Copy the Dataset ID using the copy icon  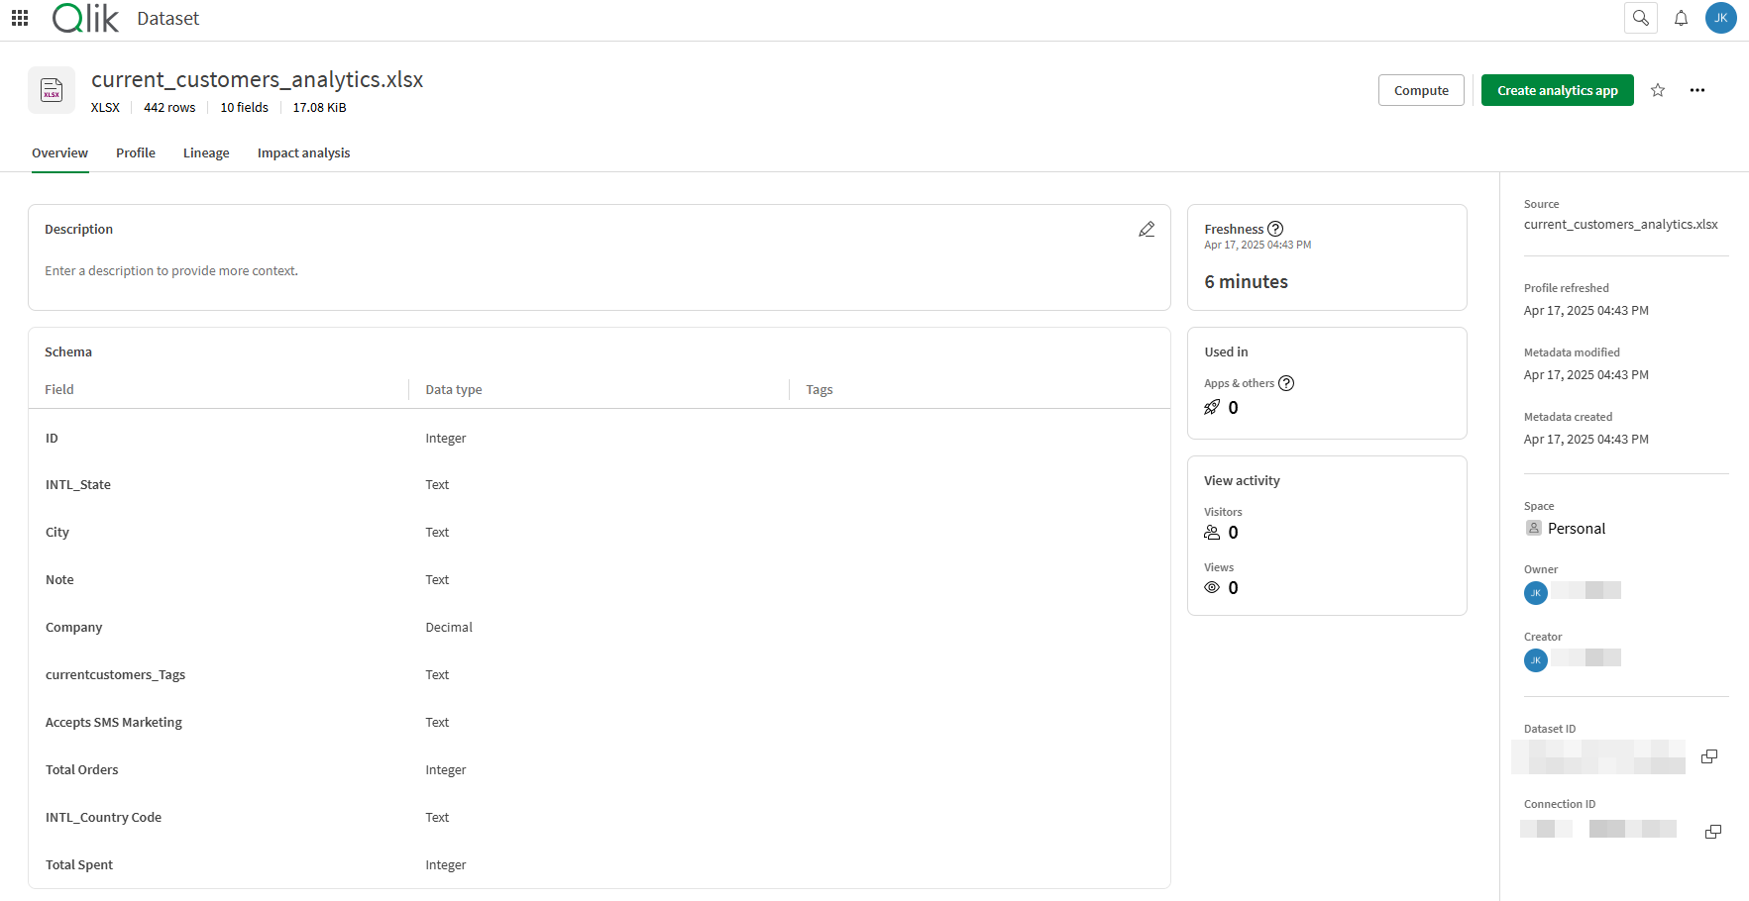point(1708,755)
